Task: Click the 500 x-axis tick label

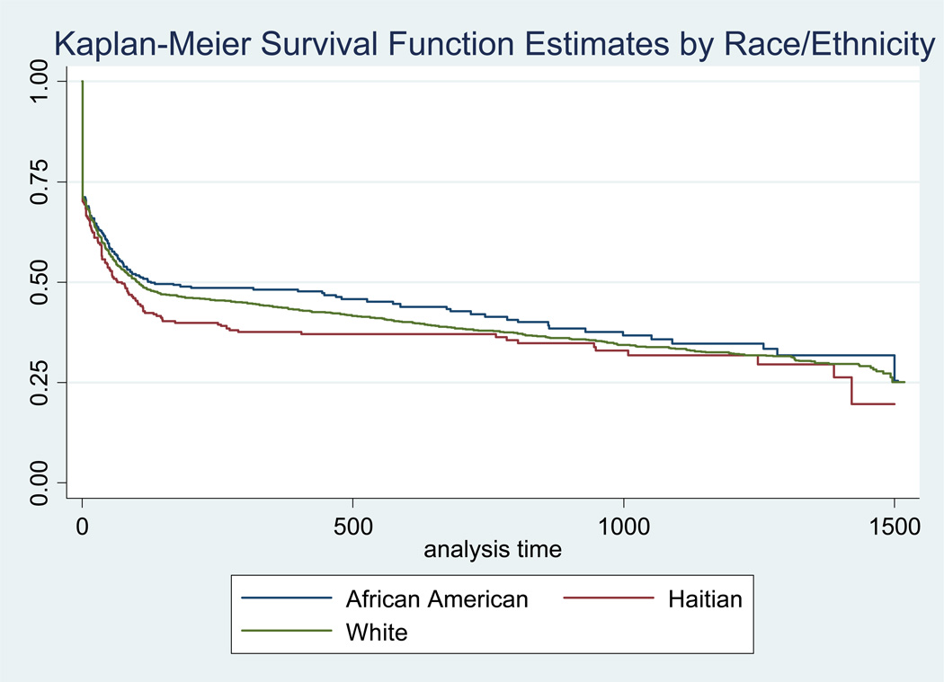Action: pyautogui.click(x=352, y=527)
